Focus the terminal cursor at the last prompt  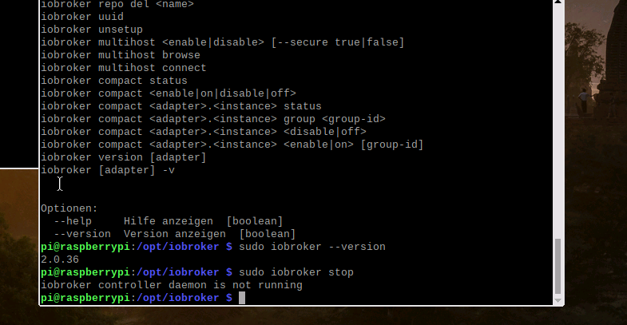242,298
